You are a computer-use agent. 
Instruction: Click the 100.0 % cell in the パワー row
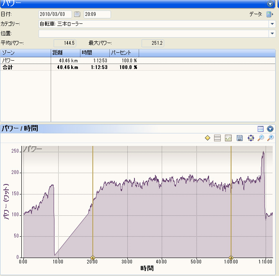coord(129,61)
